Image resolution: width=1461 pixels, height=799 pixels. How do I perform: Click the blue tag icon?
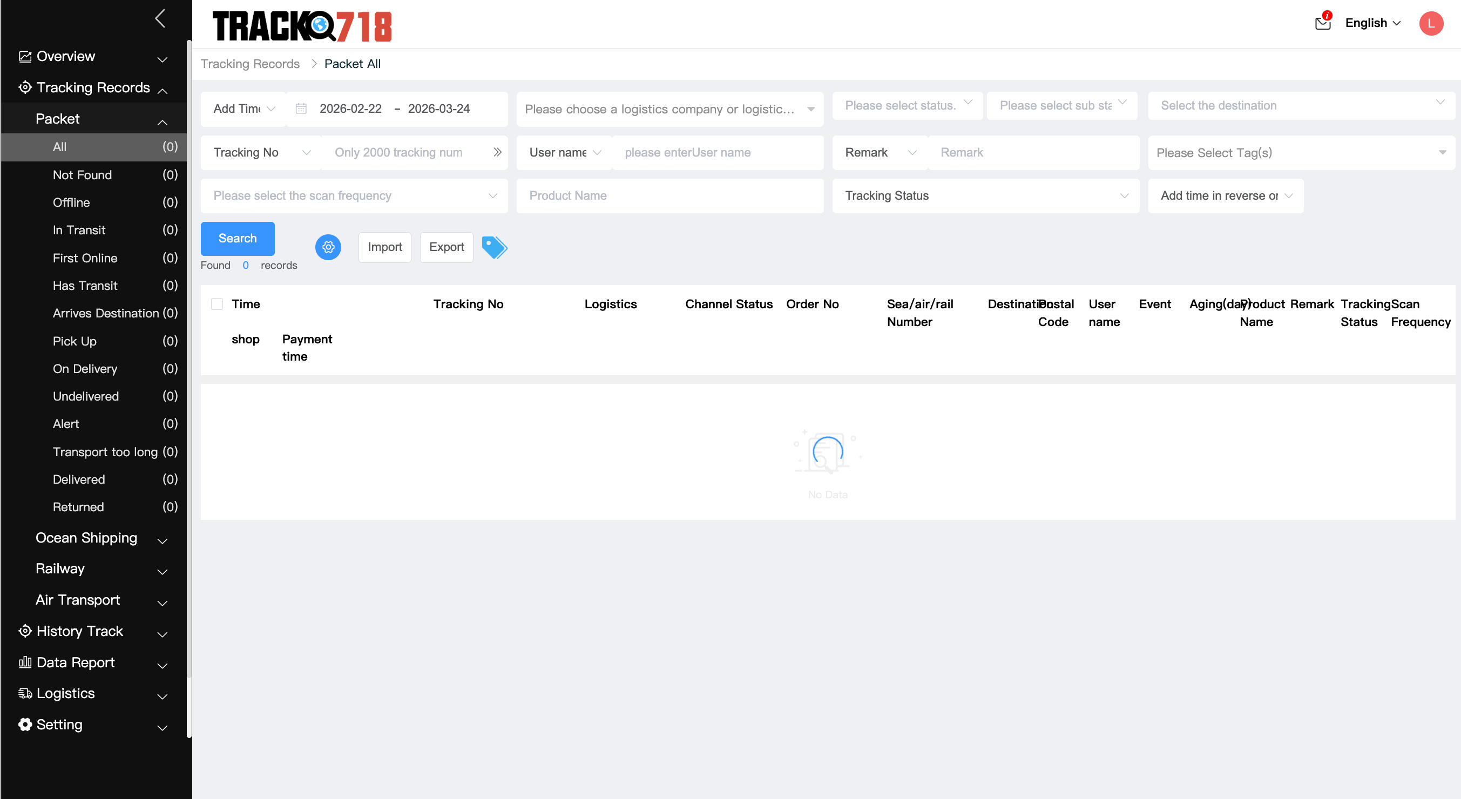click(494, 247)
